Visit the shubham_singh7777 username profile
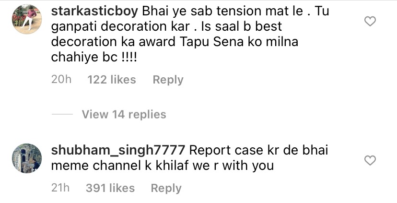397x203 pixels. tap(118, 150)
